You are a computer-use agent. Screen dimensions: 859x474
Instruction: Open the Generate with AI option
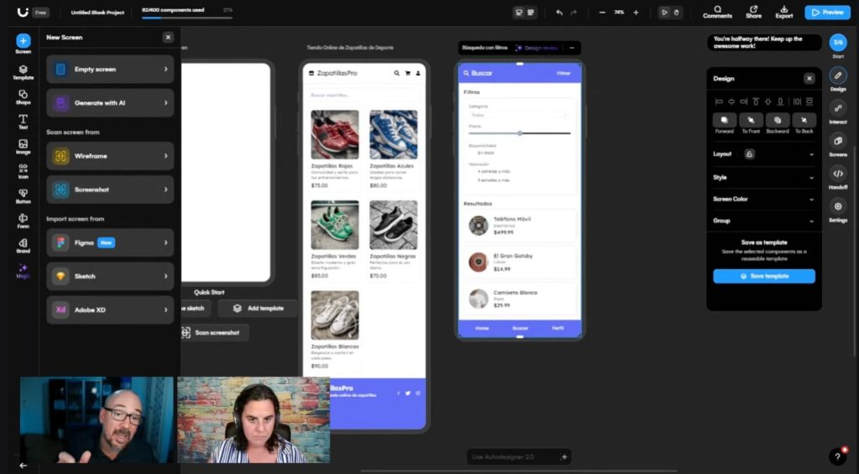coord(110,102)
